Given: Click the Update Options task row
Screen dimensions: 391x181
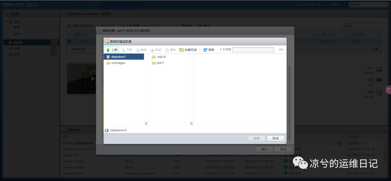Looking at the screenshot, I should (222, 173).
